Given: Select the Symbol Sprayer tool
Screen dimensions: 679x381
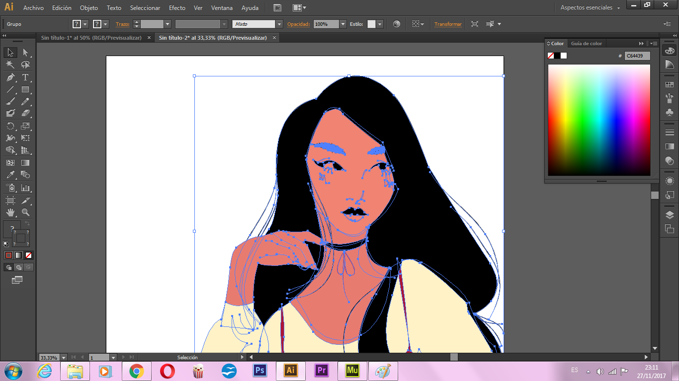Looking at the screenshot, I should point(10,188).
